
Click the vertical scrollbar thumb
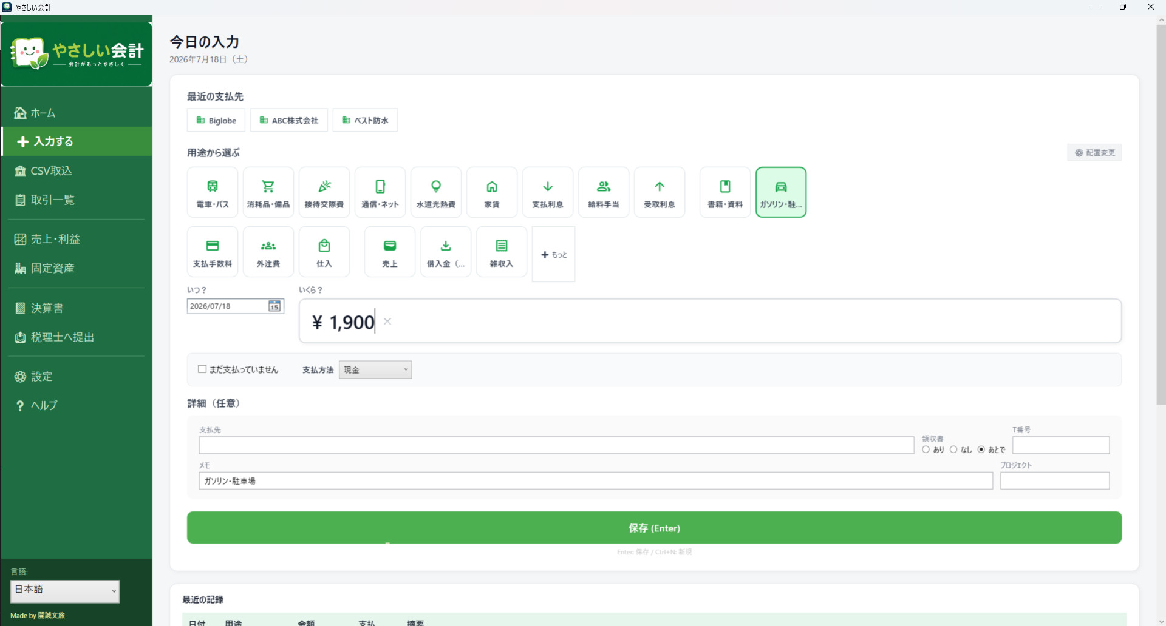1161,214
